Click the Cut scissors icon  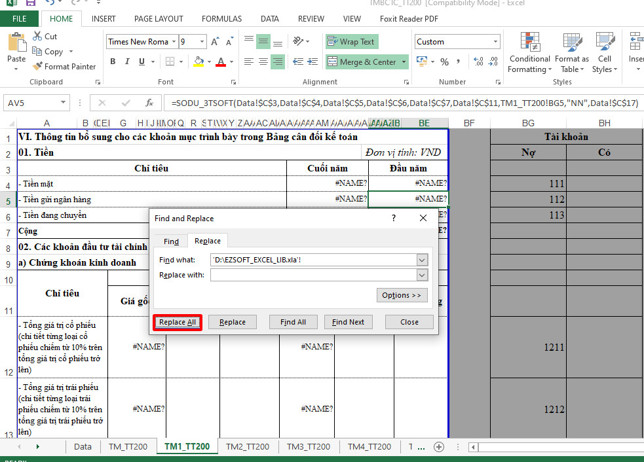pyautogui.click(x=37, y=36)
